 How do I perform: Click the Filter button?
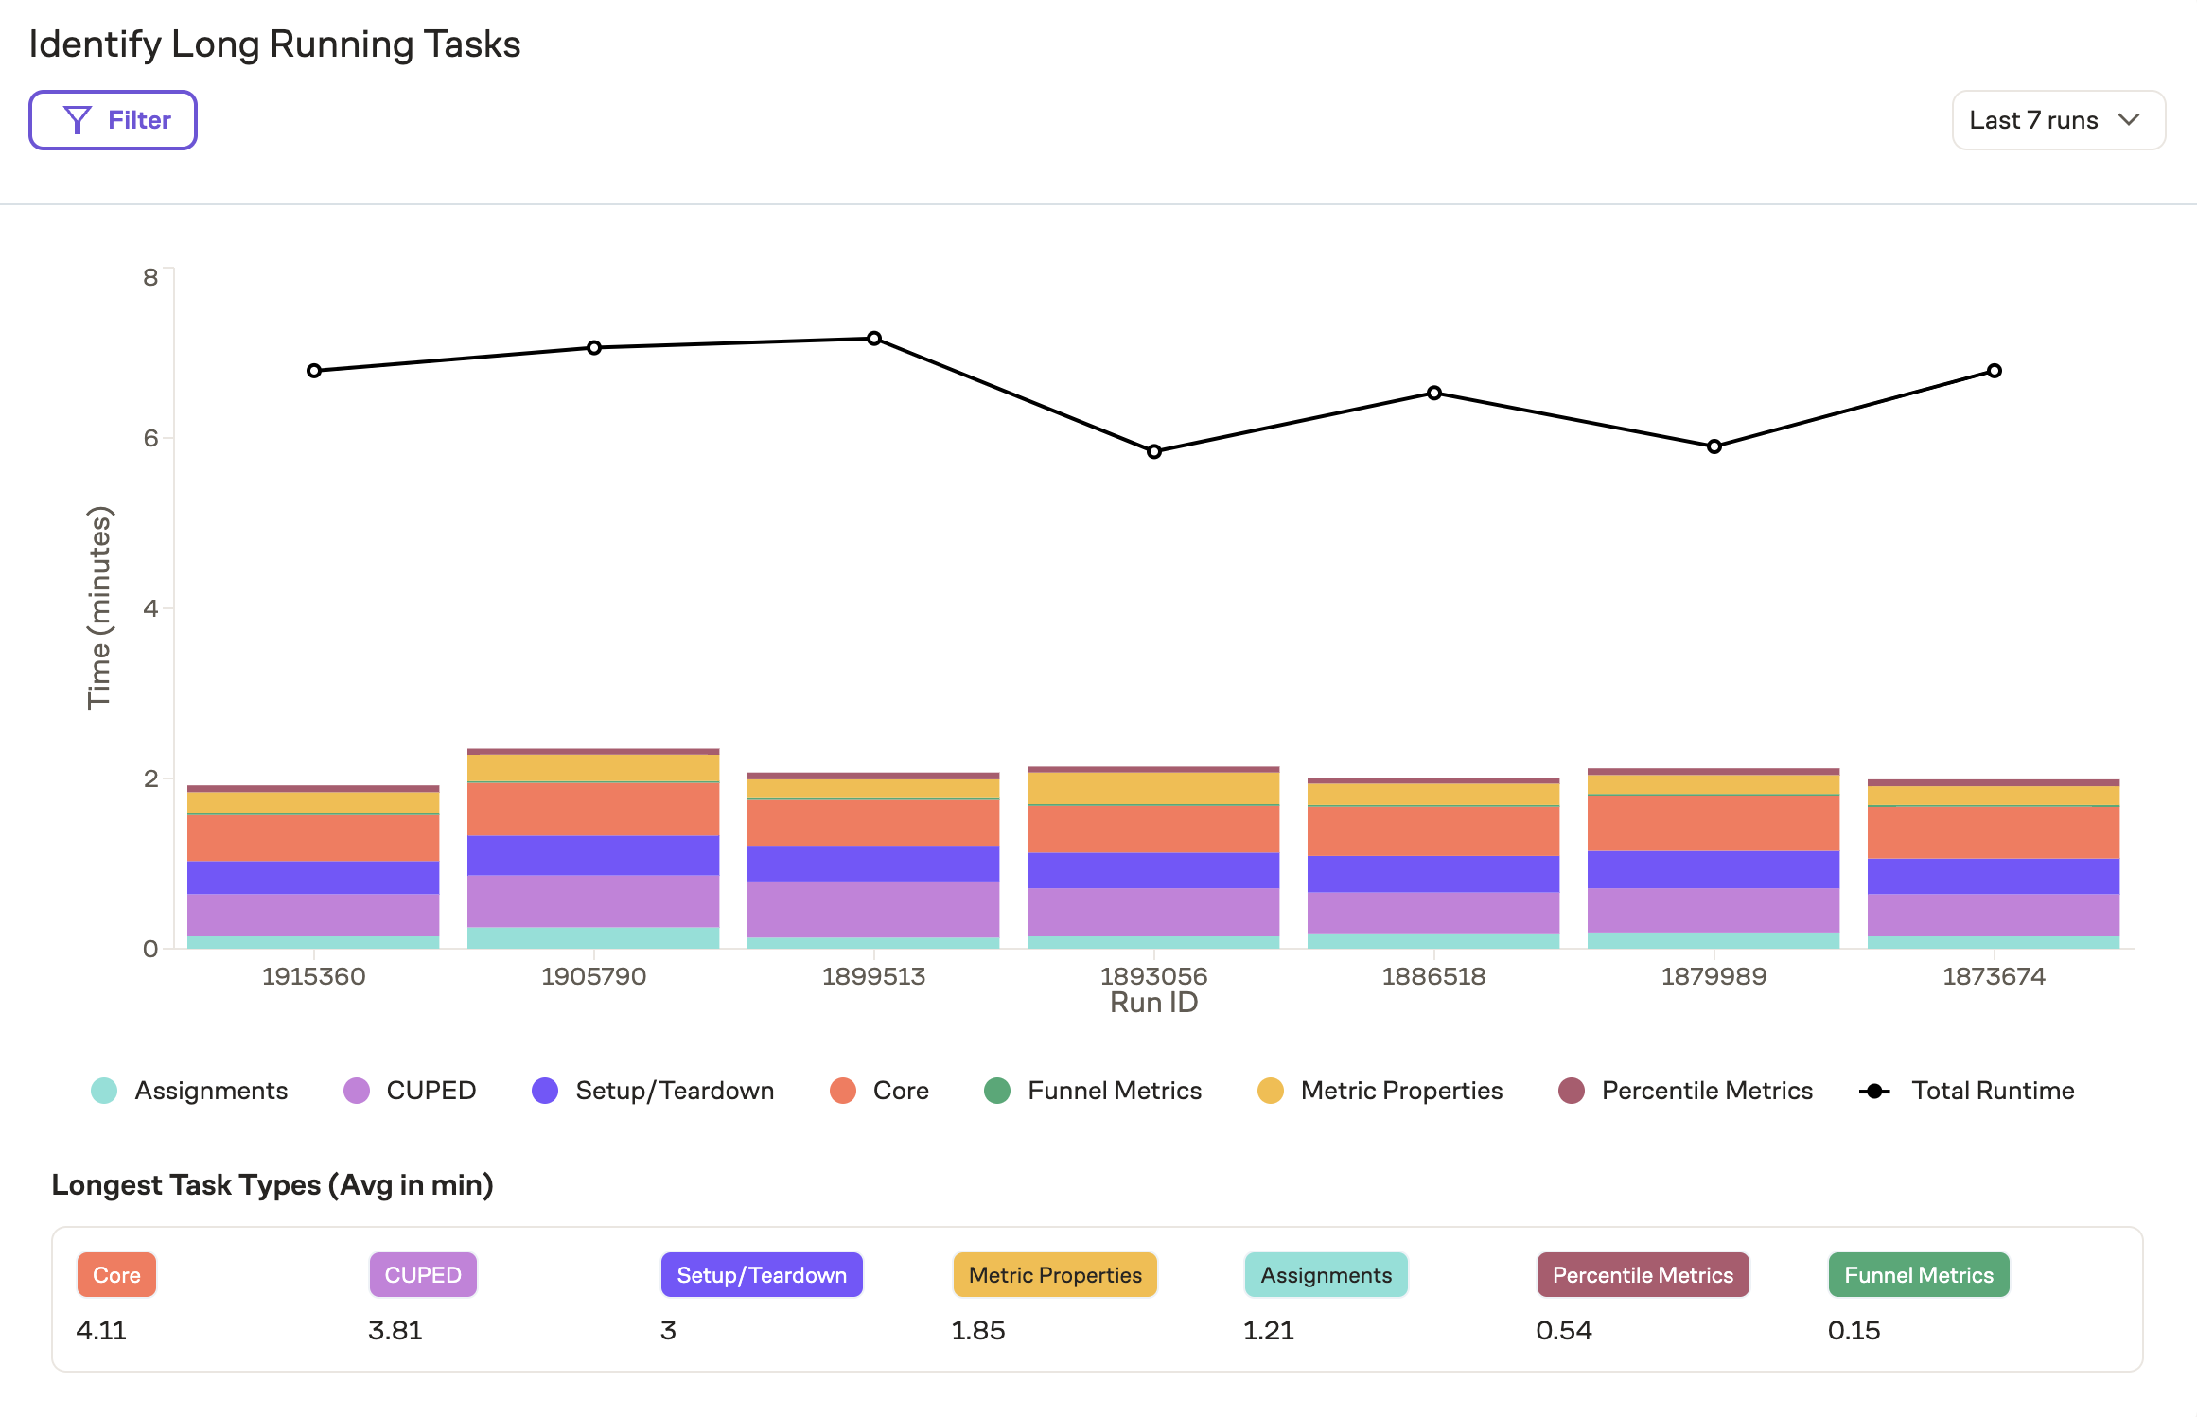[113, 119]
